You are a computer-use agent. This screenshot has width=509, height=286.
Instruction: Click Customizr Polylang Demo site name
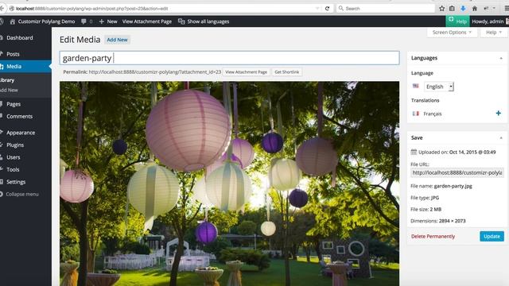[46, 21]
